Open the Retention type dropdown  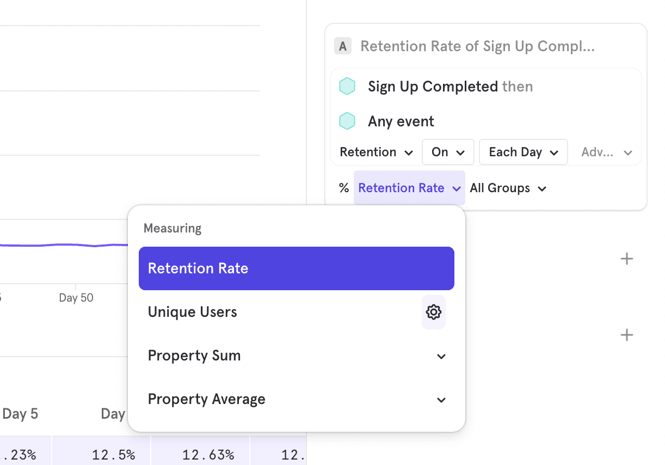coord(376,152)
